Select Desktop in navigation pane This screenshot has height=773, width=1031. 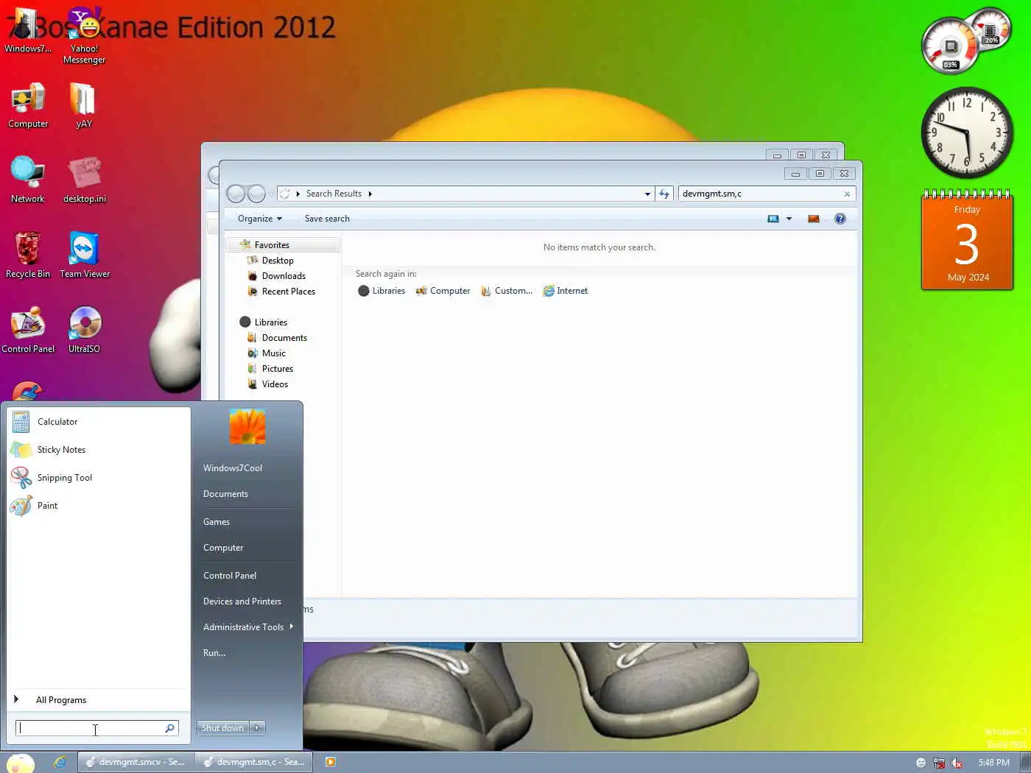coord(278,261)
